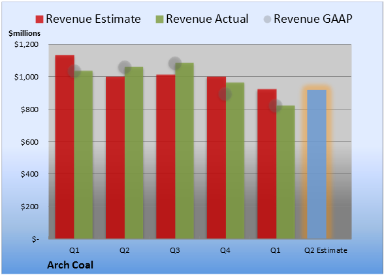
Task: Click the 'Q4' x-axis category label
Action: 225,250
